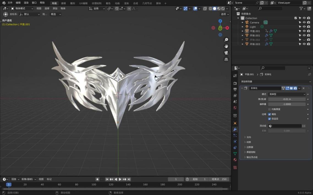
Task: Enable the 均衡厚度 checkbox
Action: coord(270,109)
